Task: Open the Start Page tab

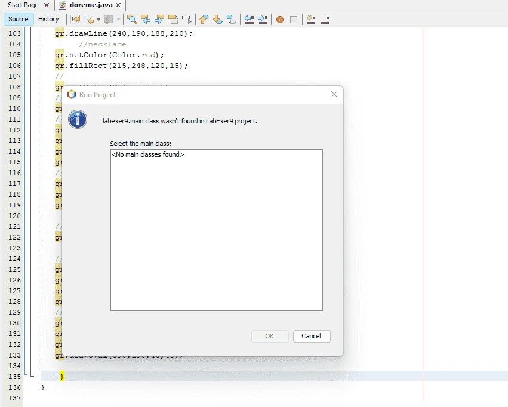Action: [23, 5]
